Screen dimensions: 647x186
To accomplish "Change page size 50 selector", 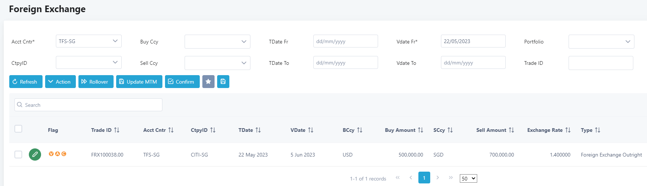I will (x=468, y=179).
